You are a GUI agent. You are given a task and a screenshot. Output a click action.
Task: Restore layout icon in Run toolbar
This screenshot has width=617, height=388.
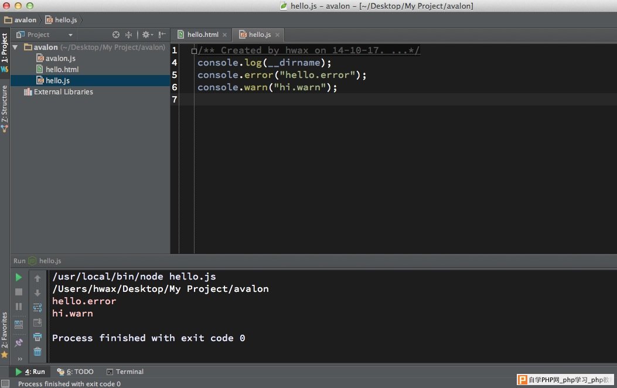[19, 325]
